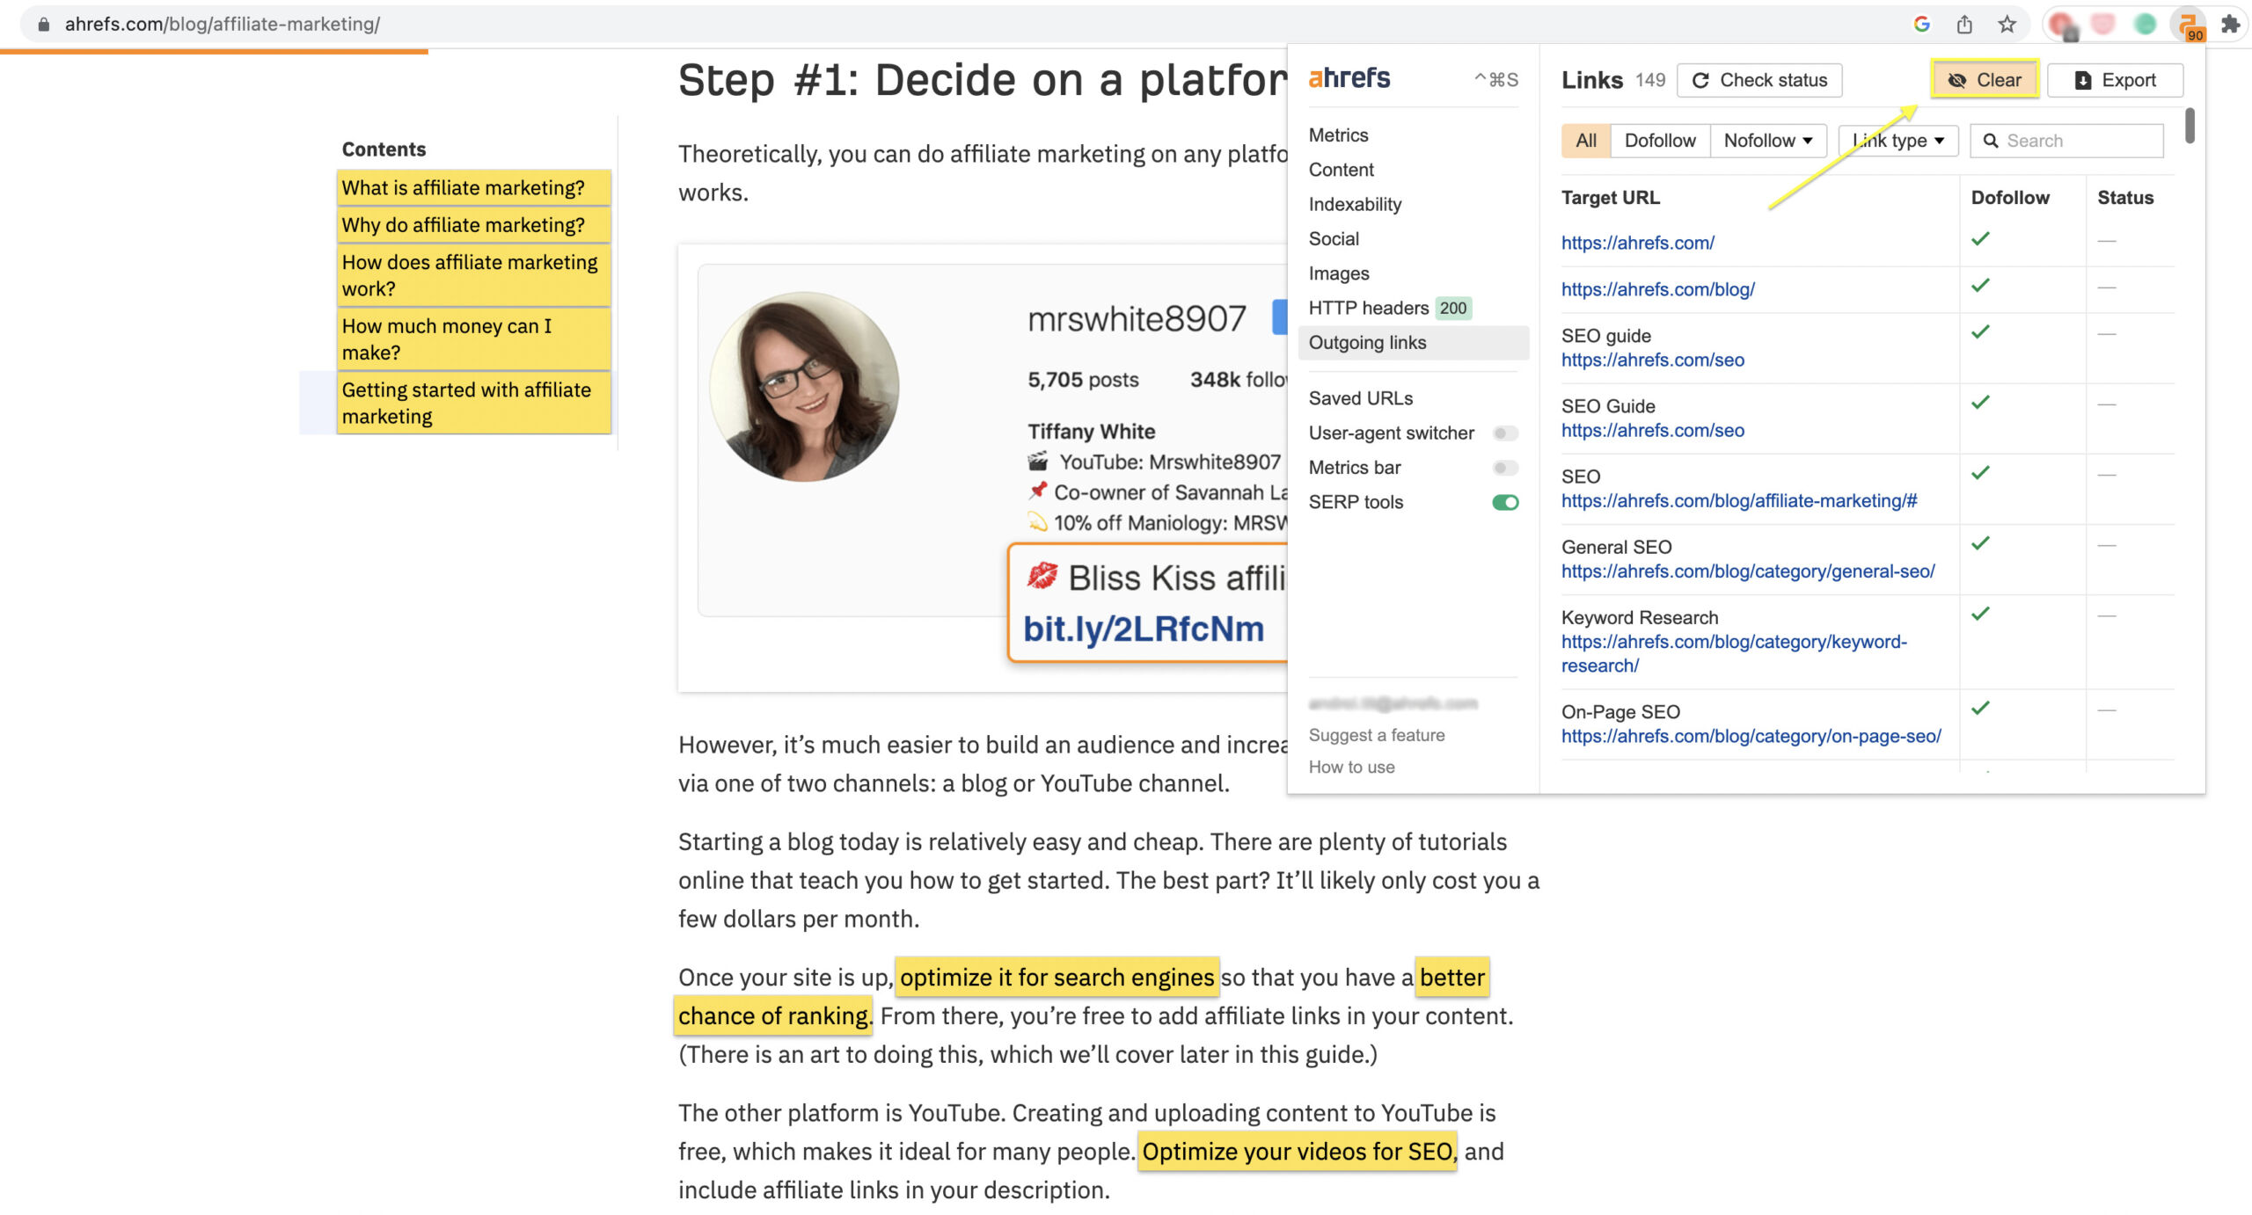Click the Suggest a feature link
2252x1215 pixels.
(1377, 733)
